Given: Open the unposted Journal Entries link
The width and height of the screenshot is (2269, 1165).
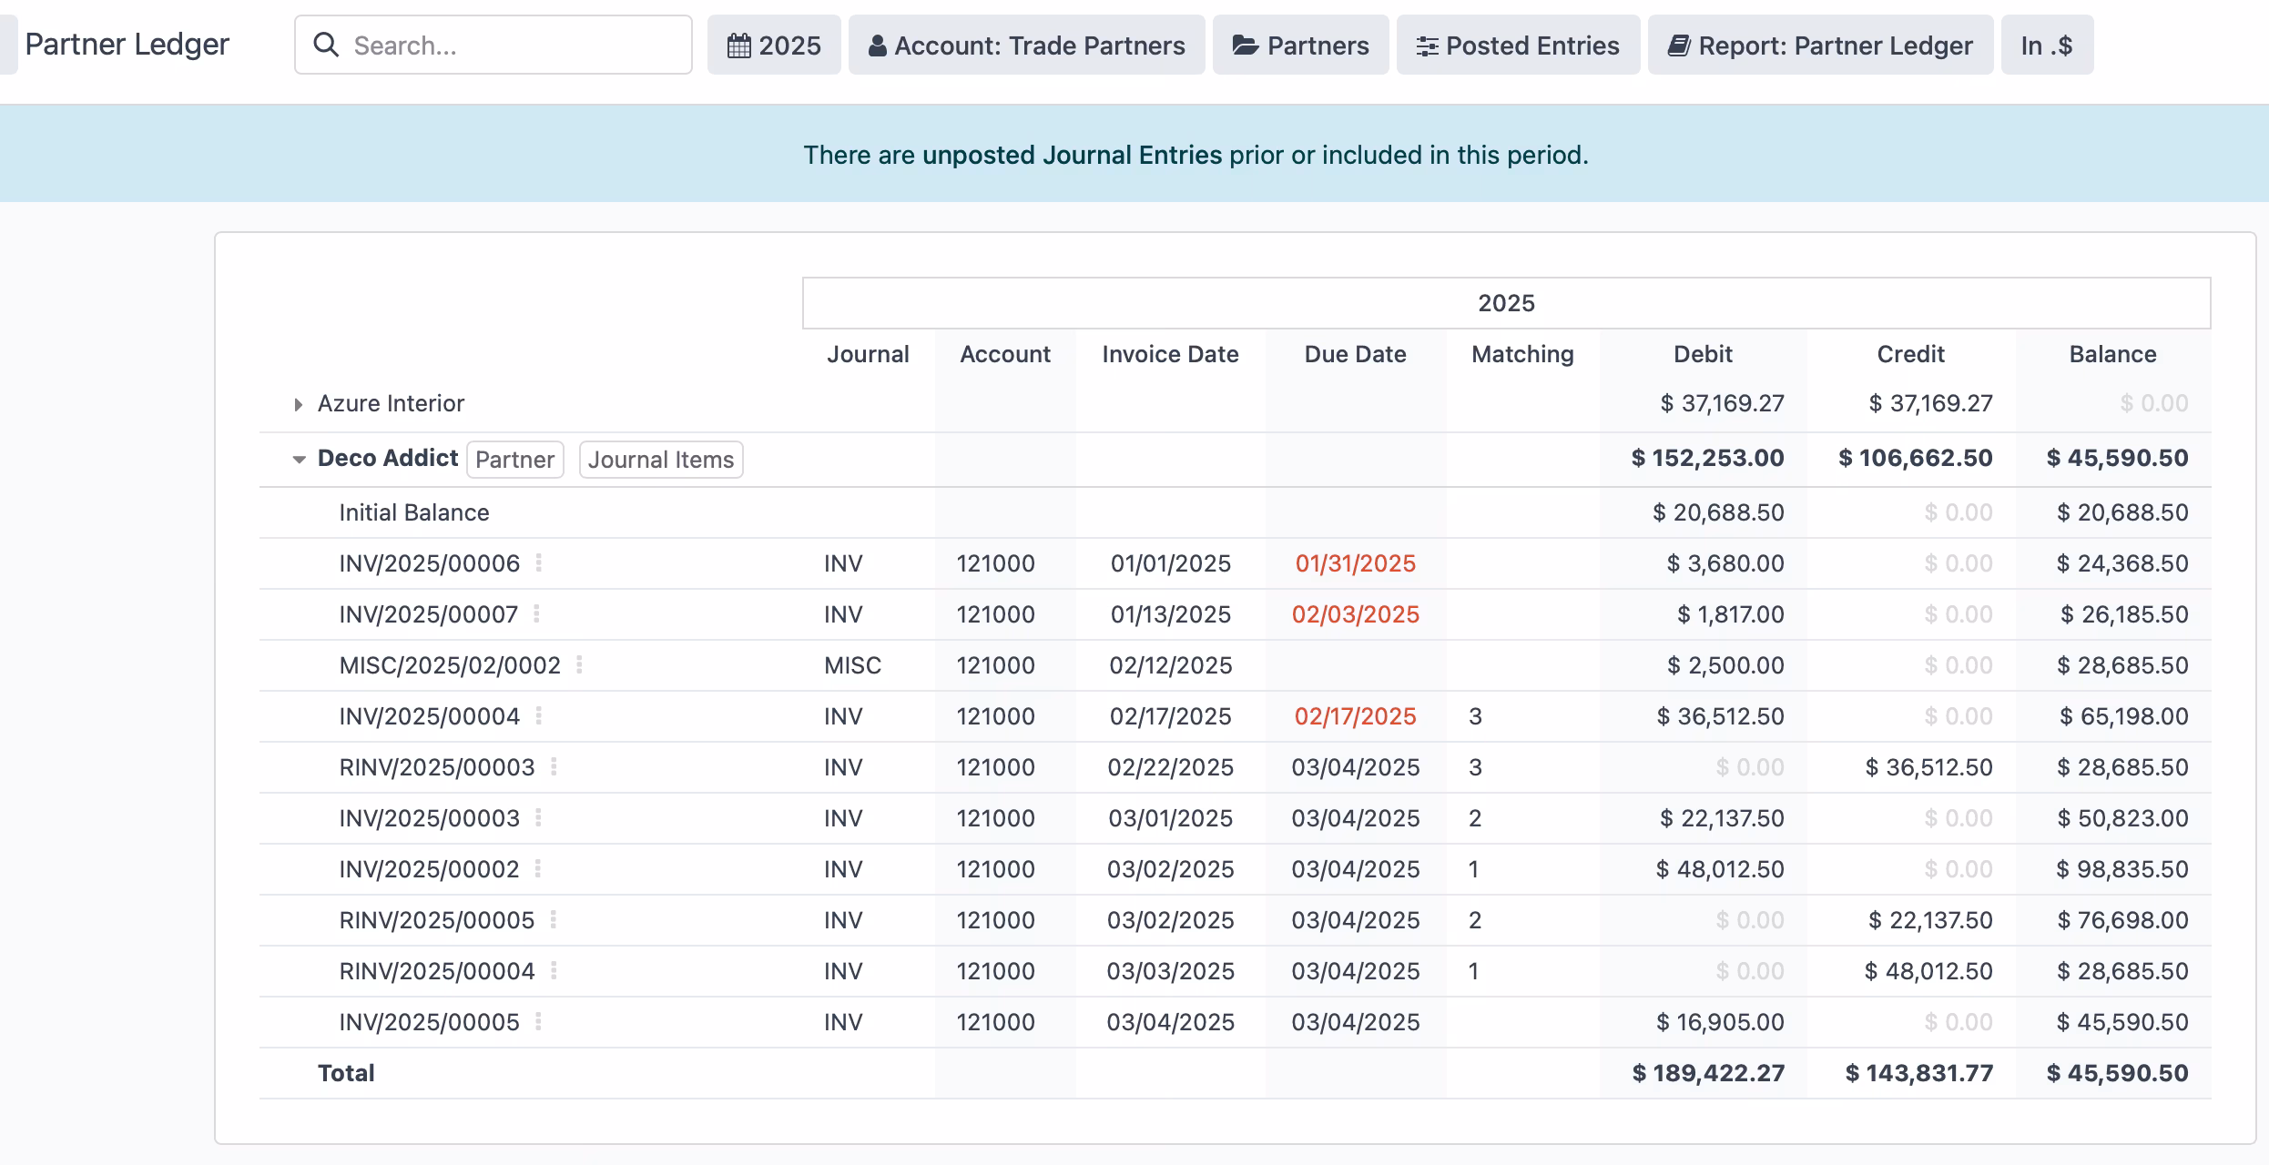Looking at the screenshot, I should point(1072,155).
